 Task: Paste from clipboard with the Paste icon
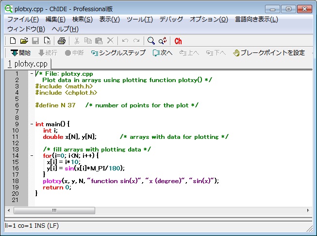99,41
